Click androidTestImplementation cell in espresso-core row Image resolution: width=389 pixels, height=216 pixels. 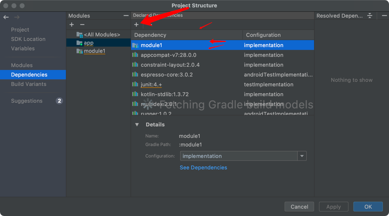278,75
